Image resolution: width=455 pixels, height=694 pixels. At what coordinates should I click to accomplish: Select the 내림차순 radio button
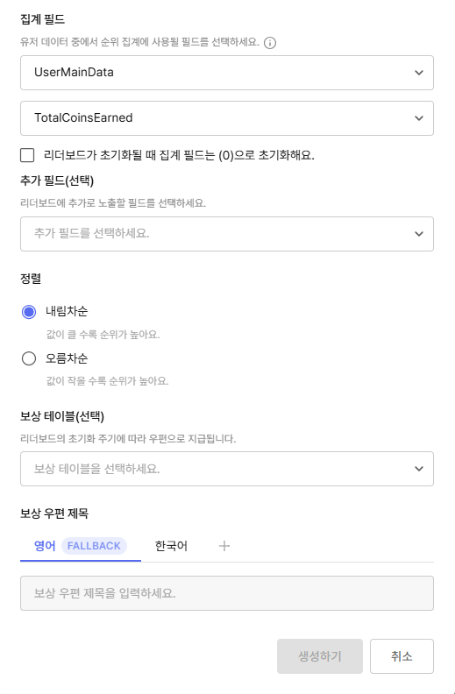pyautogui.click(x=29, y=312)
